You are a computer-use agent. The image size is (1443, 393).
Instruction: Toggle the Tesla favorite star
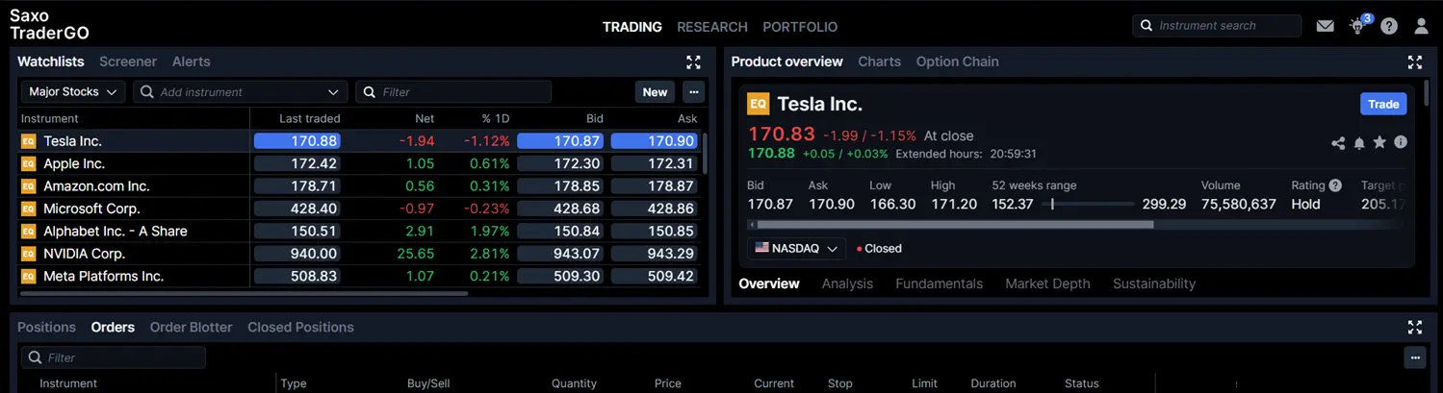pyautogui.click(x=1379, y=142)
